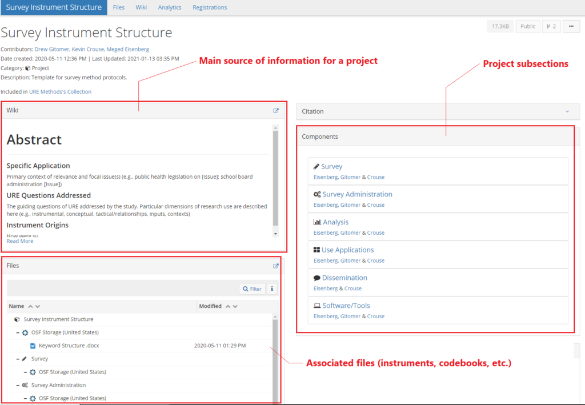
Task: Select the Survey Instrument Structure nav tab
Action: tap(54, 7)
